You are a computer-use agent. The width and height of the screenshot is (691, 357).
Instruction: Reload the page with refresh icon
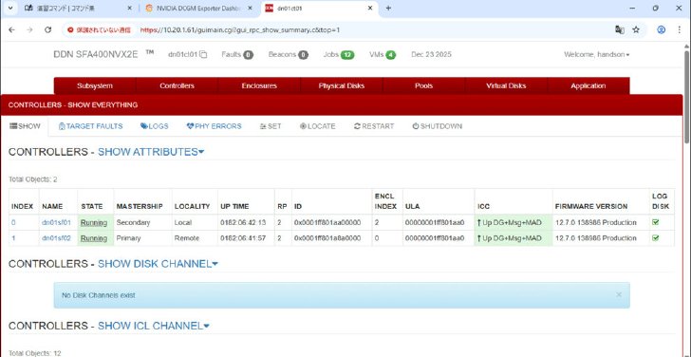click(x=48, y=30)
